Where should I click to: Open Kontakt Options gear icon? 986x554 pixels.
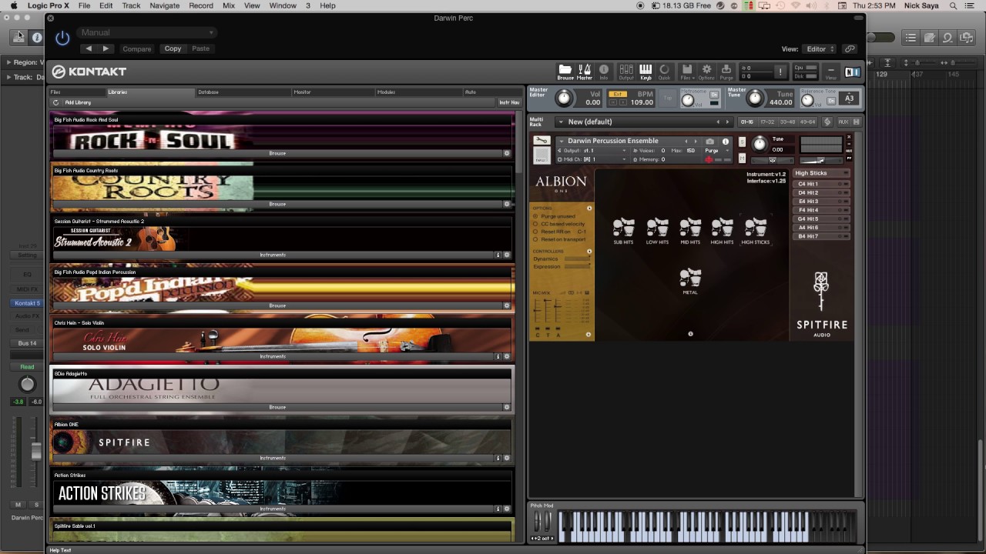pos(706,72)
